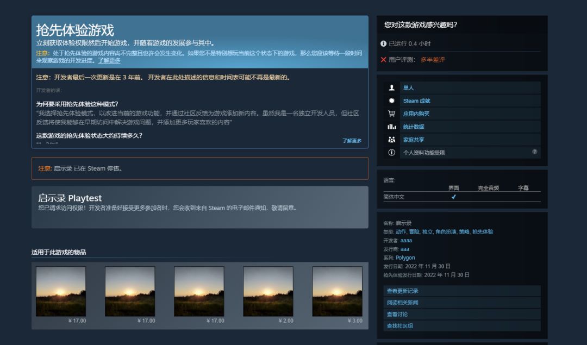The width and height of the screenshot is (587, 345).
Task: Click 查看更新记录 button
Action: coord(462,291)
